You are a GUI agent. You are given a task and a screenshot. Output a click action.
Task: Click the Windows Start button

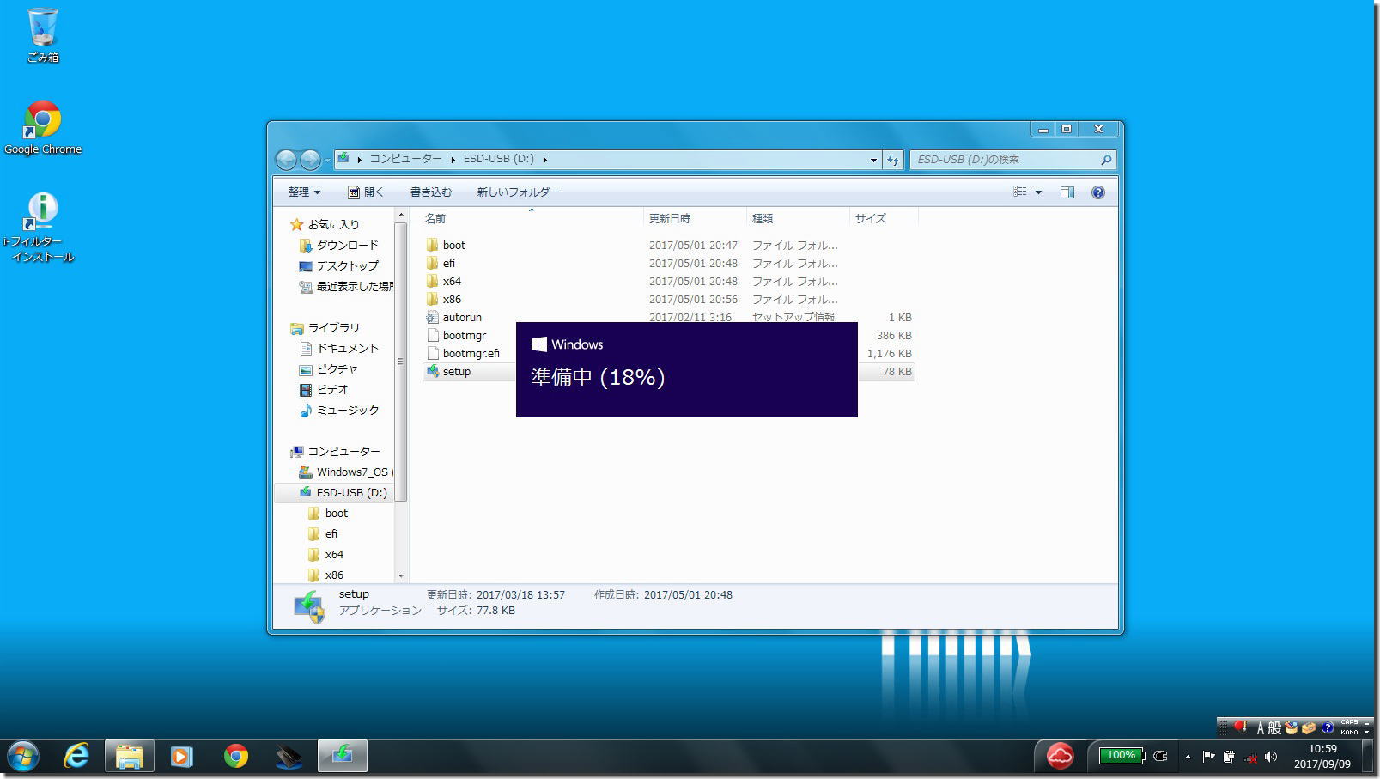click(x=23, y=756)
